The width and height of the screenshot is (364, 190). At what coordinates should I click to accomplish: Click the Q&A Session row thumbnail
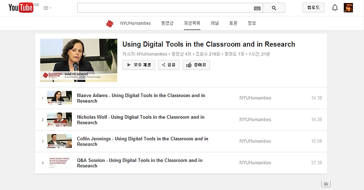point(60,163)
